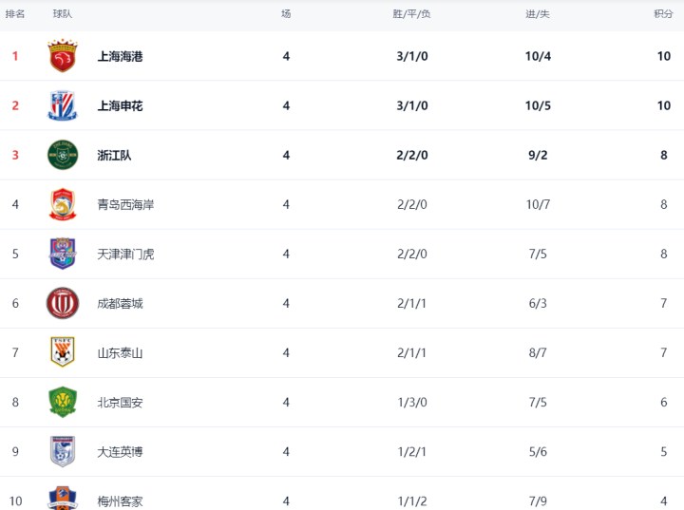Open the 天津津门虎 team page link
Viewport: 684px width, 510px height.
125,254
